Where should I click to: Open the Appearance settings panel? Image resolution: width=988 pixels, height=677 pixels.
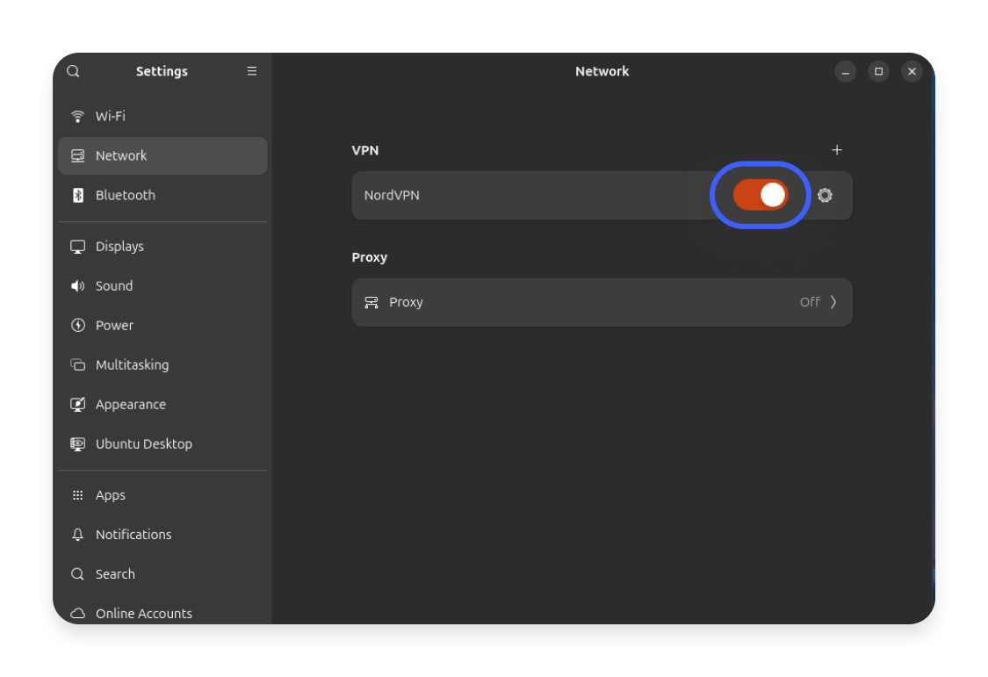tap(130, 404)
